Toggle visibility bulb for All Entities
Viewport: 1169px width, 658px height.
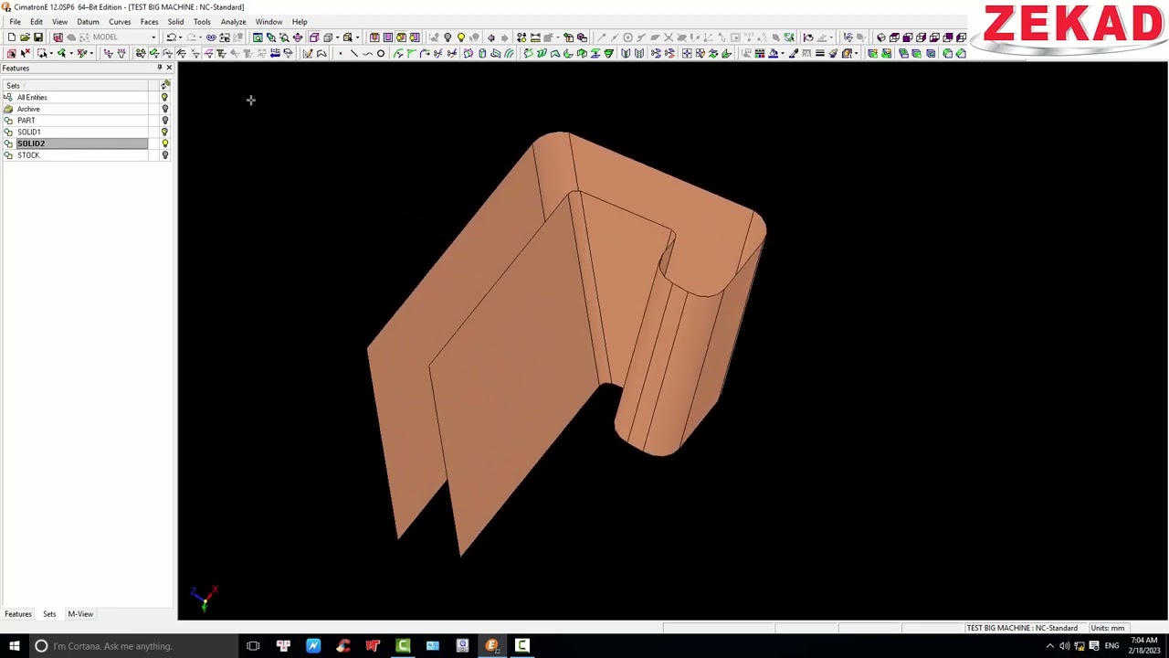pyautogui.click(x=164, y=97)
